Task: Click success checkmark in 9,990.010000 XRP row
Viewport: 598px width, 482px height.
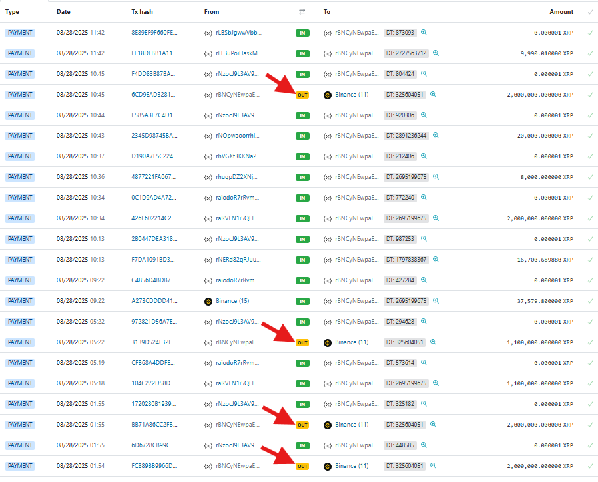Action: pos(591,53)
